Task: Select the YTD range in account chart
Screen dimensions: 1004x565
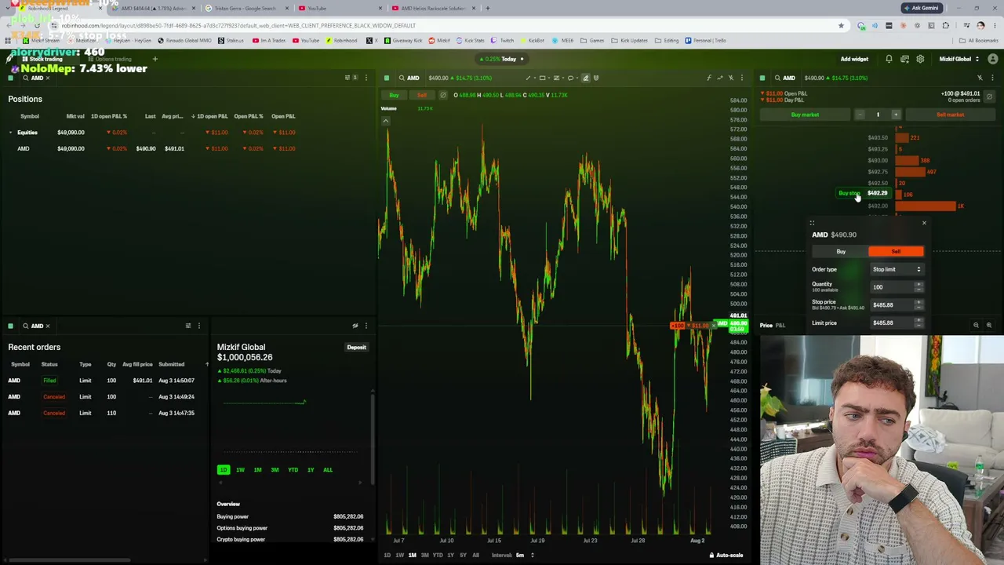Action: tap(293, 470)
